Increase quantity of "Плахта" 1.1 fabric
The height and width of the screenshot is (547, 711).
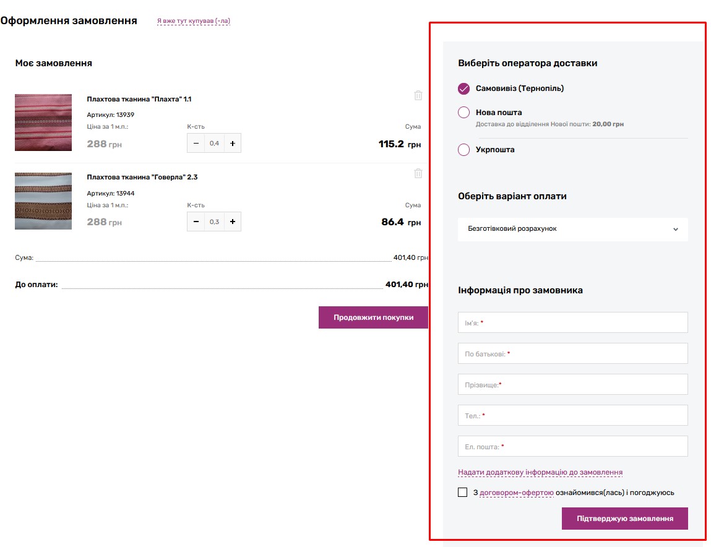(x=233, y=144)
